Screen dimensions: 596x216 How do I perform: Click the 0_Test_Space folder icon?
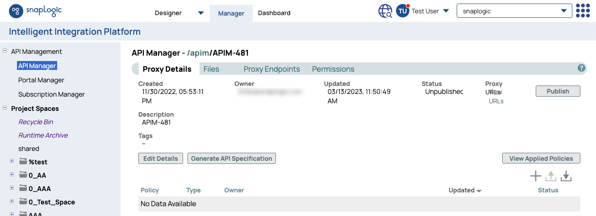click(x=23, y=202)
